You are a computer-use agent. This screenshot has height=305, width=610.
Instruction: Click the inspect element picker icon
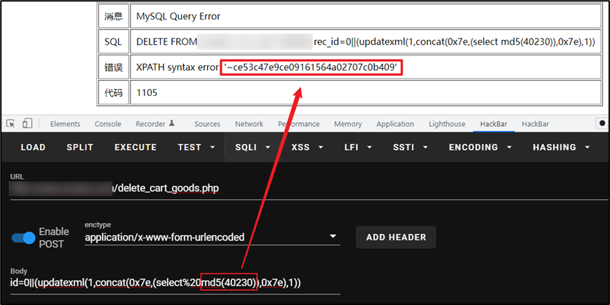click(x=11, y=123)
